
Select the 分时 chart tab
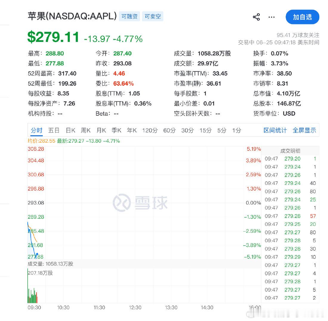click(x=37, y=130)
